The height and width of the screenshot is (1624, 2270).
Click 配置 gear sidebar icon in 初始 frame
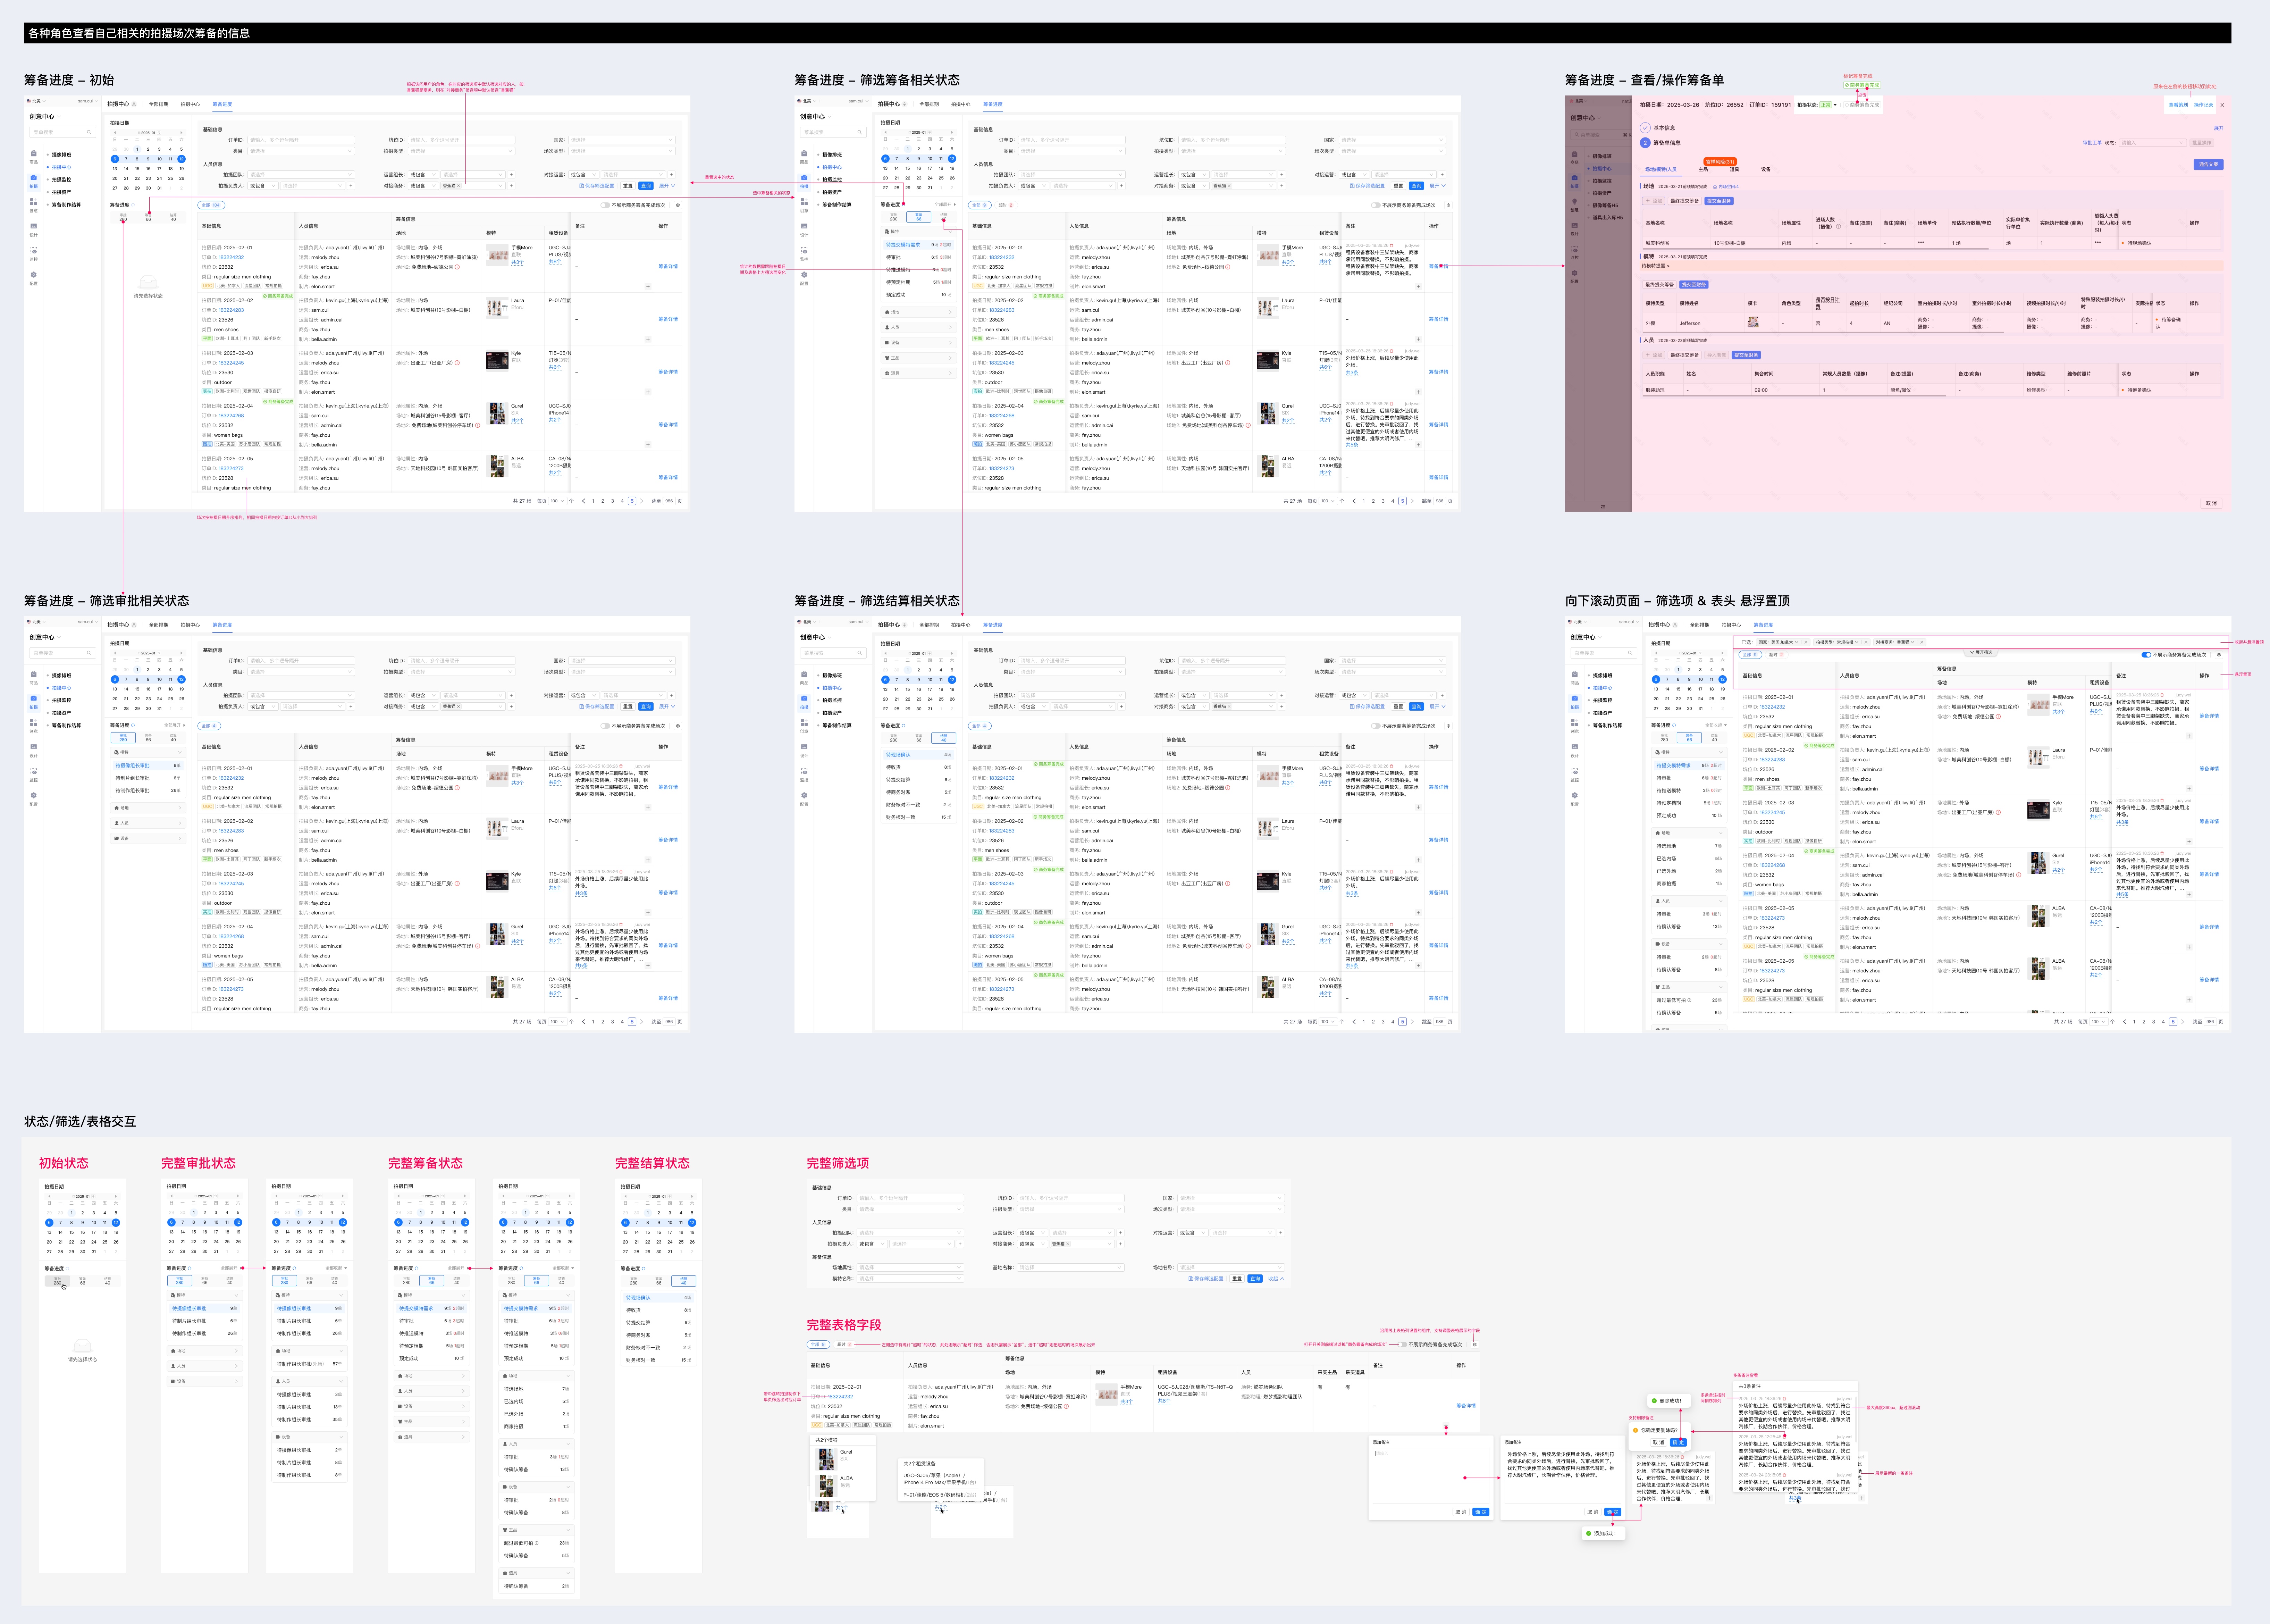pyautogui.click(x=34, y=275)
